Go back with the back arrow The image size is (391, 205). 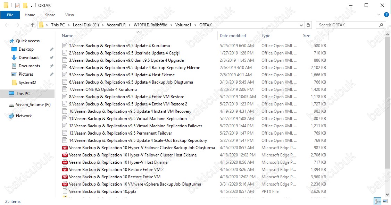pos(7,25)
